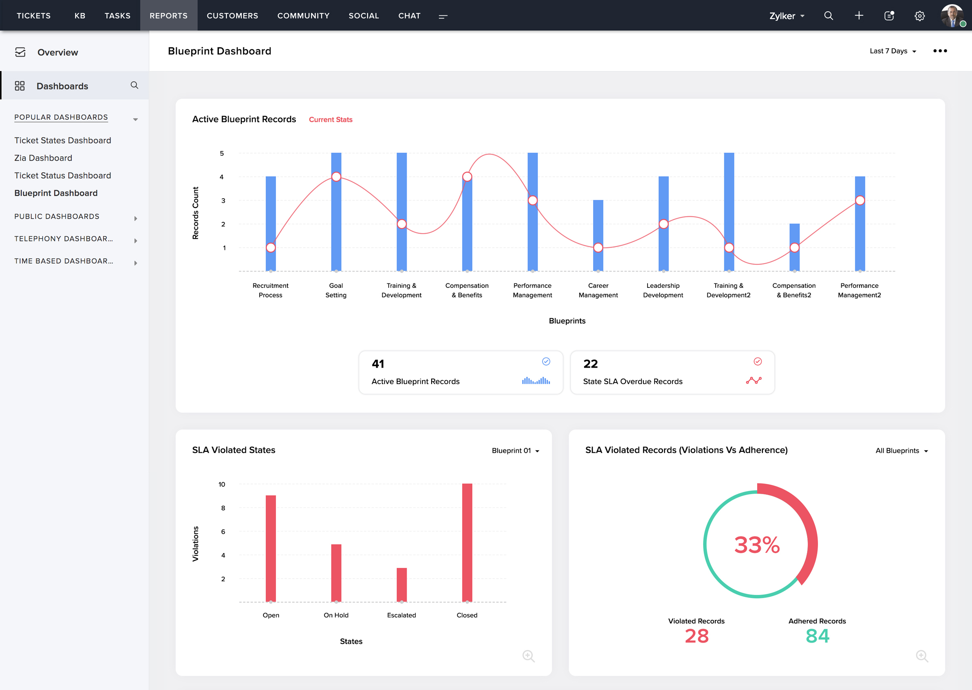Screen dimensions: 972x690
Task: Zoom into SLA Violated Records chart
Action: [921, 656]
